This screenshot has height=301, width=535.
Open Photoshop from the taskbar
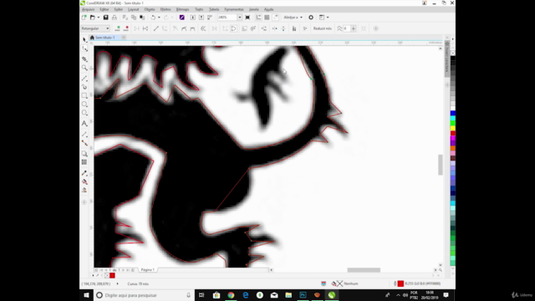[303, 295]
